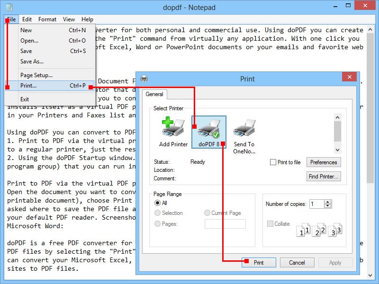
Task: Click the Find Printer... button
Action: point(324,177)
